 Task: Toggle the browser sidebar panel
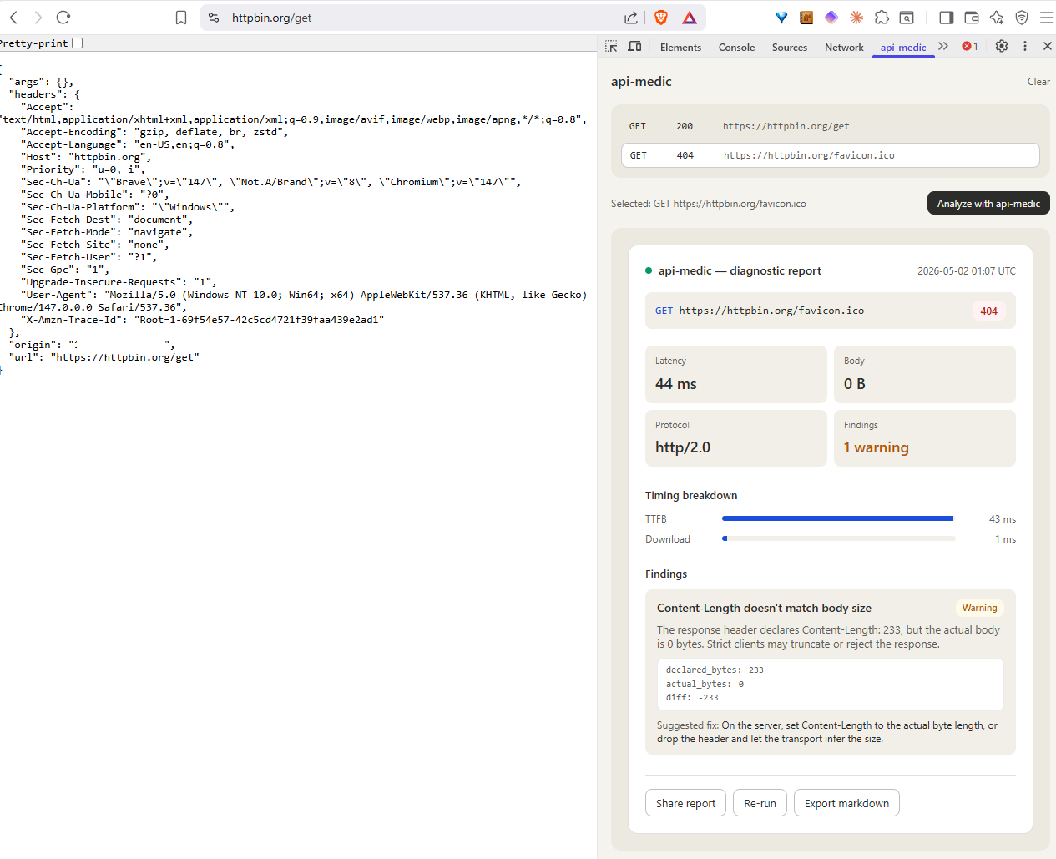click(x=947, y=18)
